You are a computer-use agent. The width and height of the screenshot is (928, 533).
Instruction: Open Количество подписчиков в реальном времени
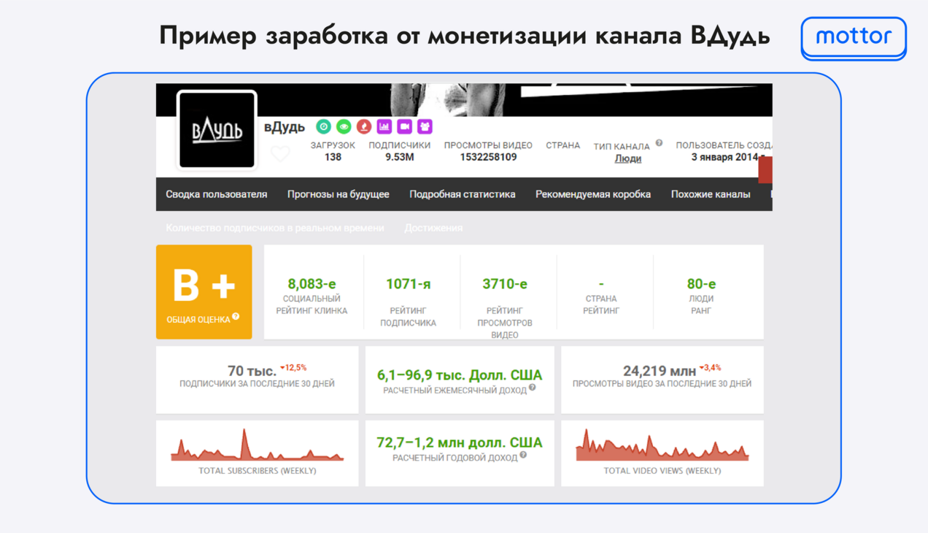[275, 228]
